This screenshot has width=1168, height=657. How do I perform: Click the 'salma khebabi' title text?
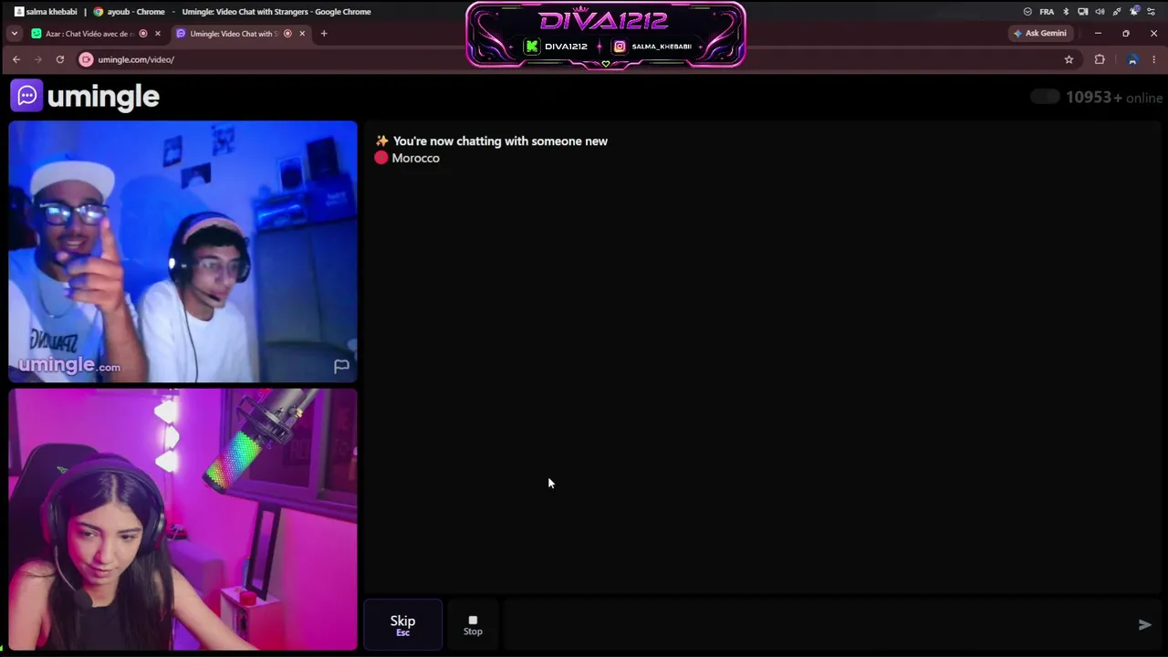pos(51,12)
